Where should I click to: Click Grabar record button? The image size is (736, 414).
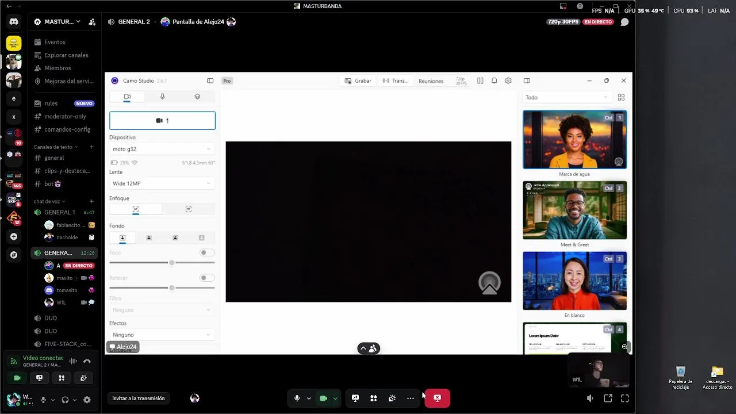tap(358, 80)
